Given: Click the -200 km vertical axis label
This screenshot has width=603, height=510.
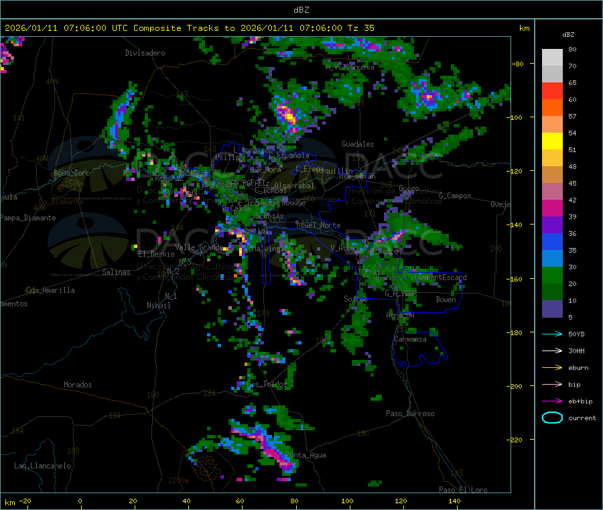Looking at the screenshot, I should coord(516,386).
